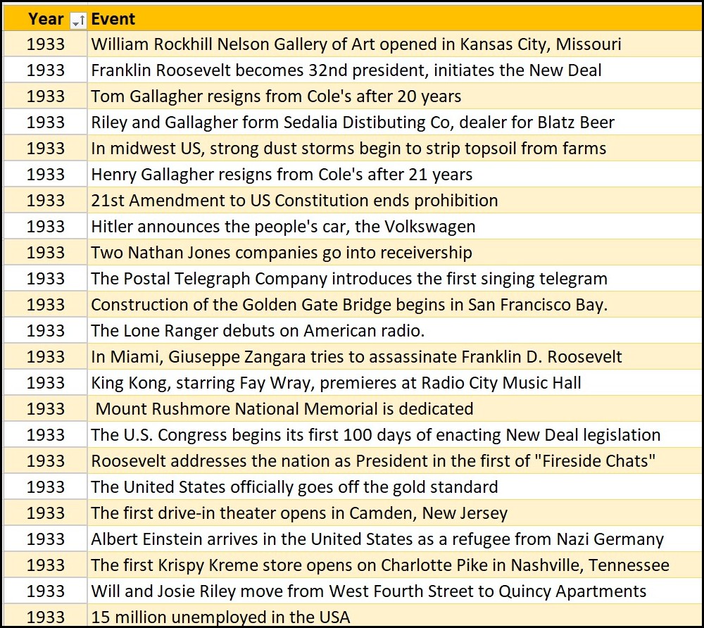Screen dimensions: 704x628
Task: Select the Volkswagen people's car event cell
Action: (283, 227)
